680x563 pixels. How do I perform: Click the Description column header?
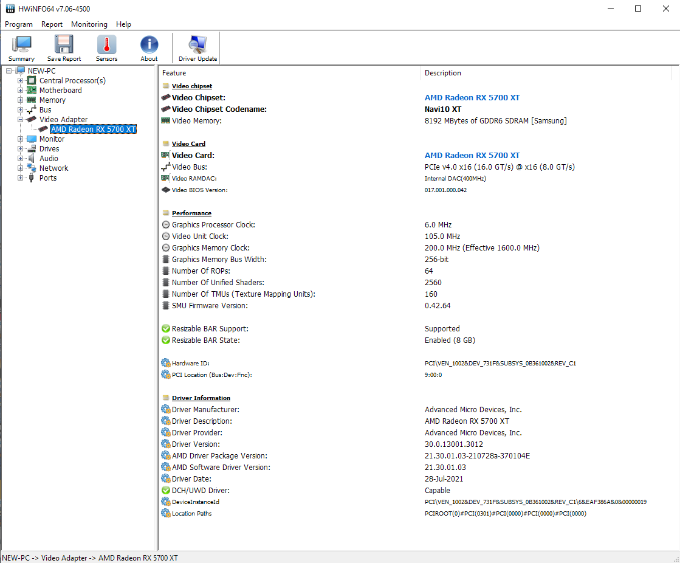pos(546,73)
